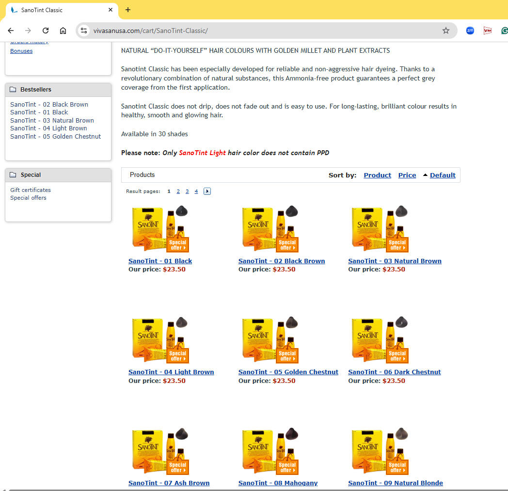The image size is (508, 491).
Task: Open the SanoTint - 06 Dark Chestnut title link
Action: click(394, 372)
